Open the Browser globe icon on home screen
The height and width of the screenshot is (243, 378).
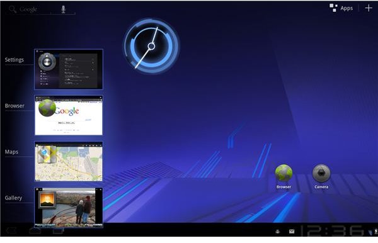coord(283,173)
